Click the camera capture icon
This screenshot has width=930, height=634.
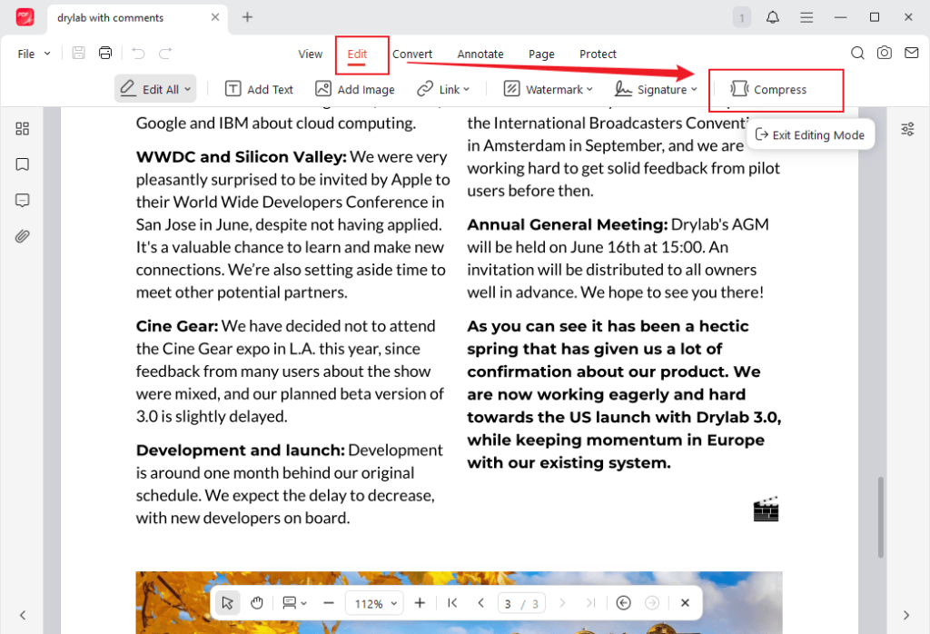tap(885, 54)
